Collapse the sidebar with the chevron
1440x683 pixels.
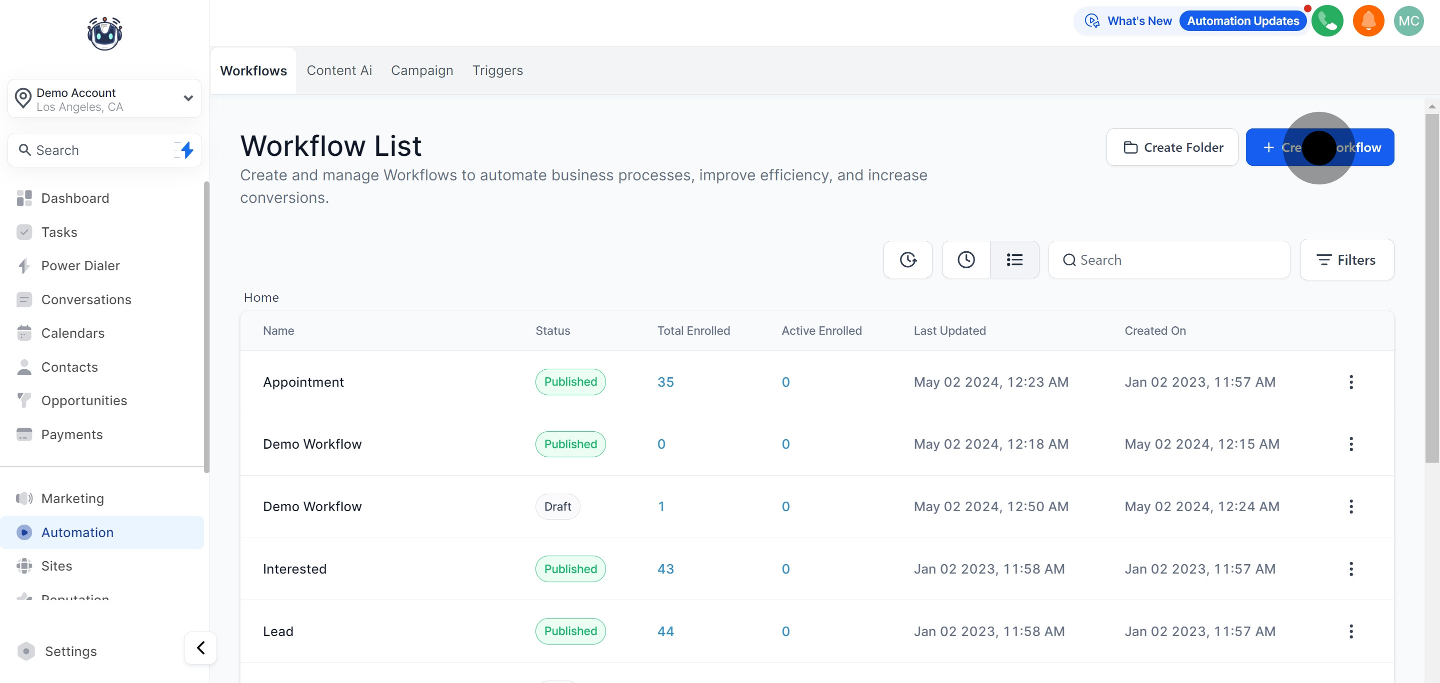[199, 648]
